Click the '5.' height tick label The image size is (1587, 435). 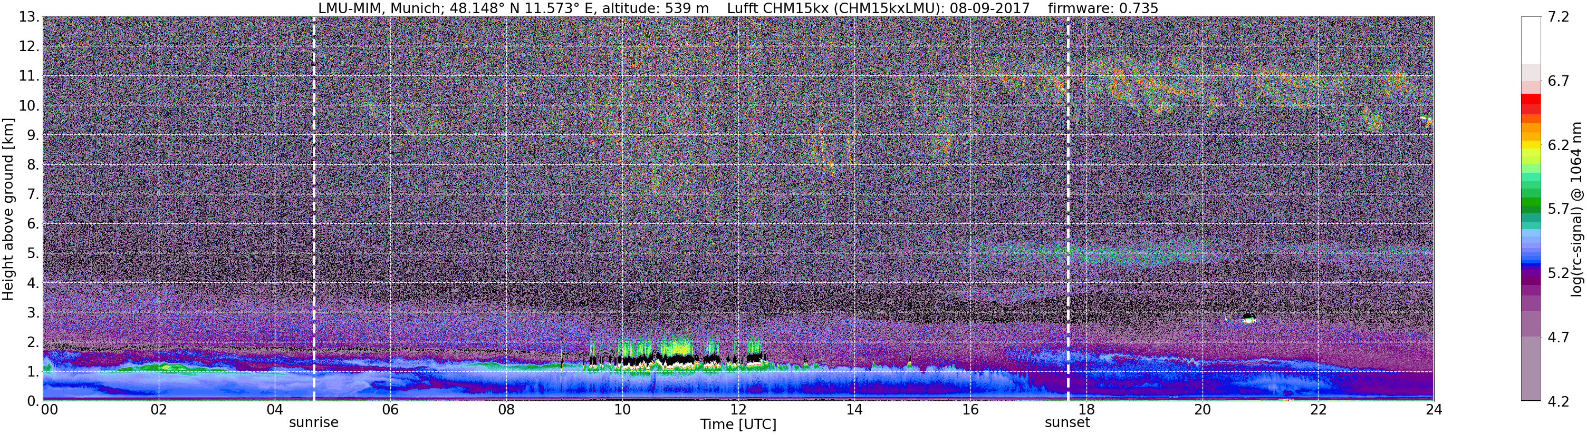(x=33, y=253)
